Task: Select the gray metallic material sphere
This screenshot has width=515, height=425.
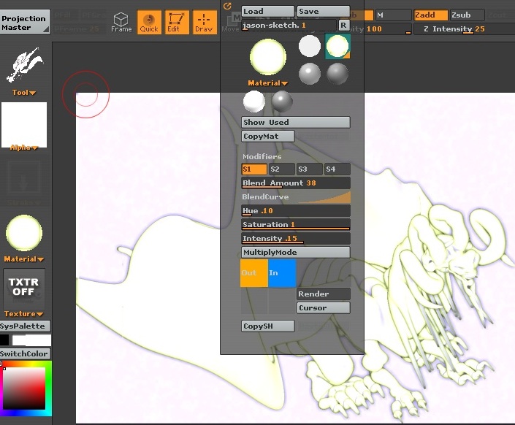Action: point(282,102)
